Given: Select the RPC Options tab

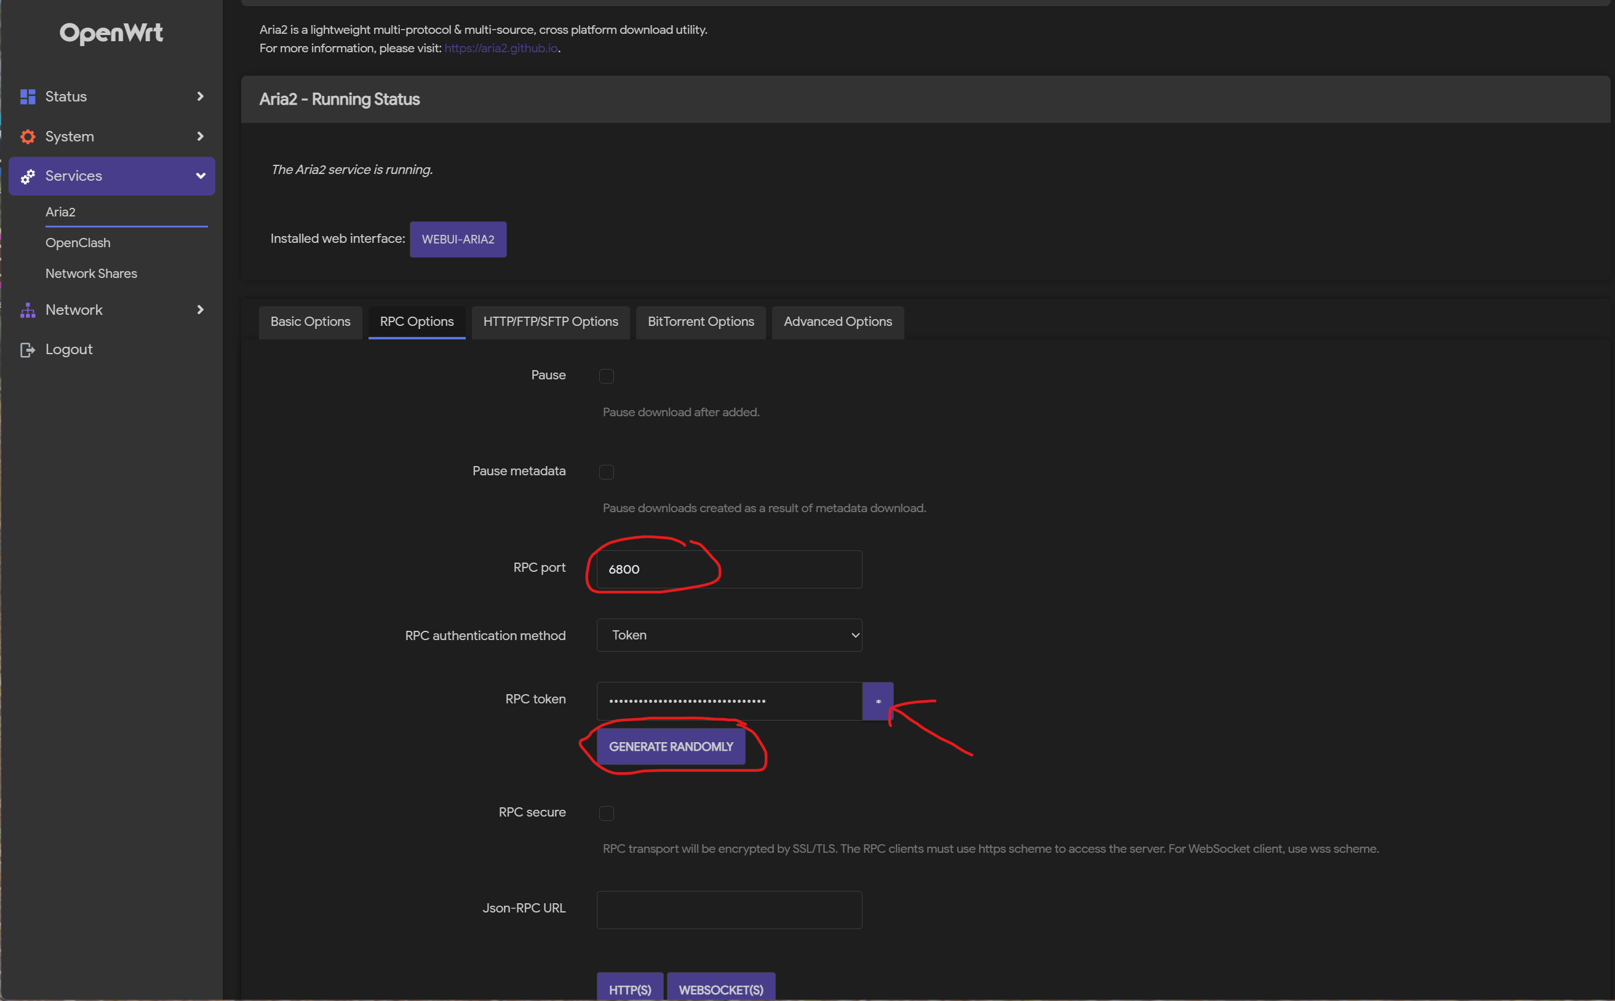Looking at the screenshot, I should [x=417, y=322].
